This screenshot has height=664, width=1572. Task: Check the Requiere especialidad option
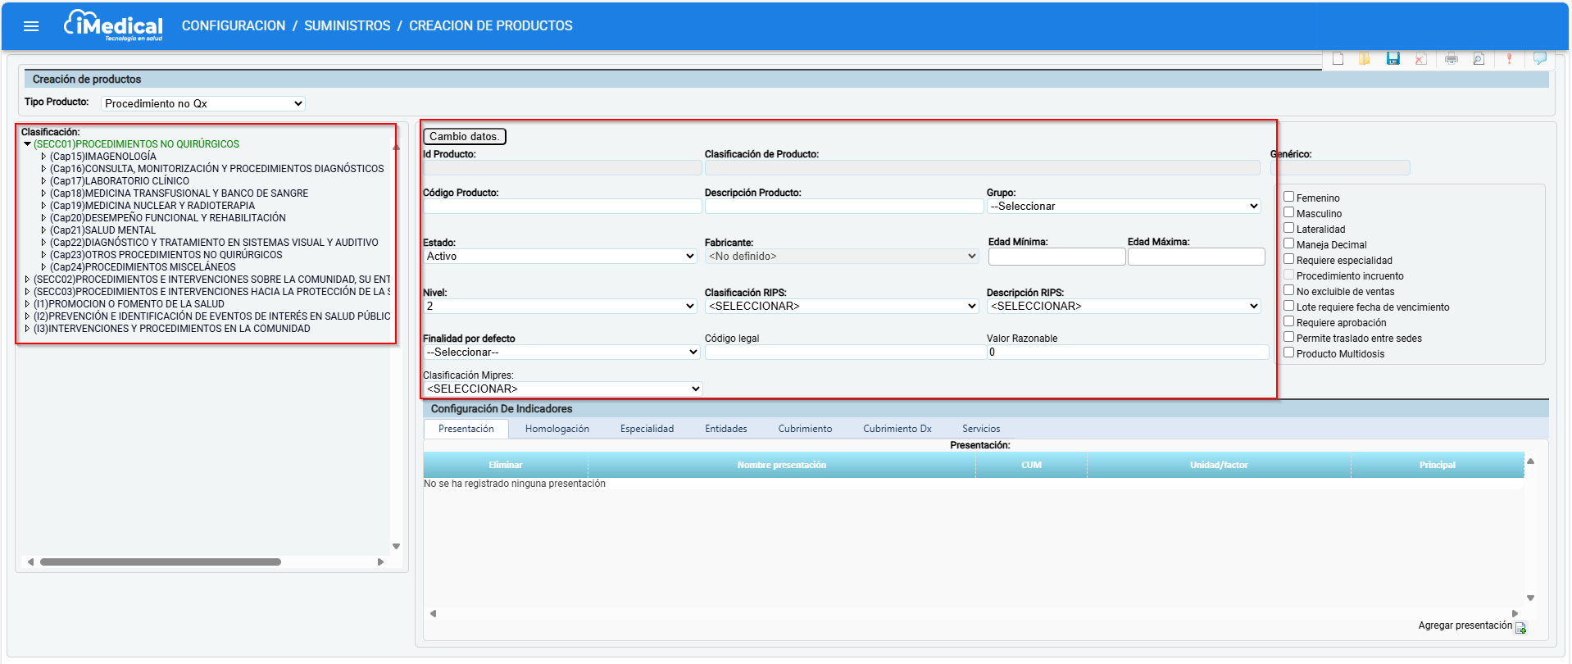(x=1288, y=259)
